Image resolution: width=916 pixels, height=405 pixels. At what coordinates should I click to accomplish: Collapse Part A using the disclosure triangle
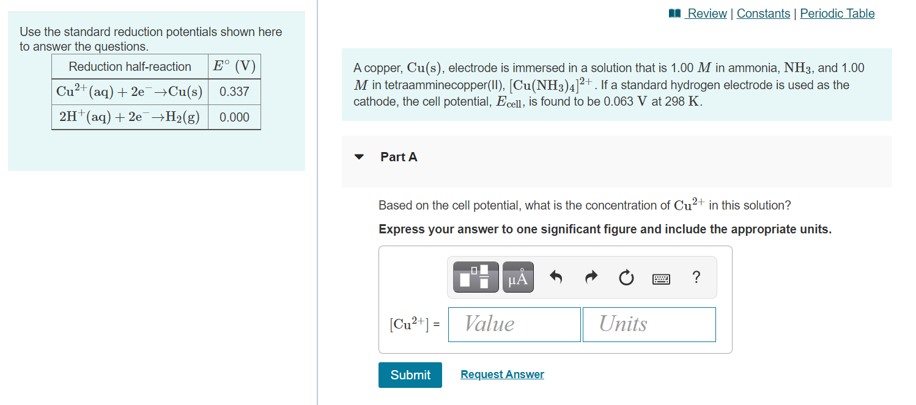click(358, 156)
